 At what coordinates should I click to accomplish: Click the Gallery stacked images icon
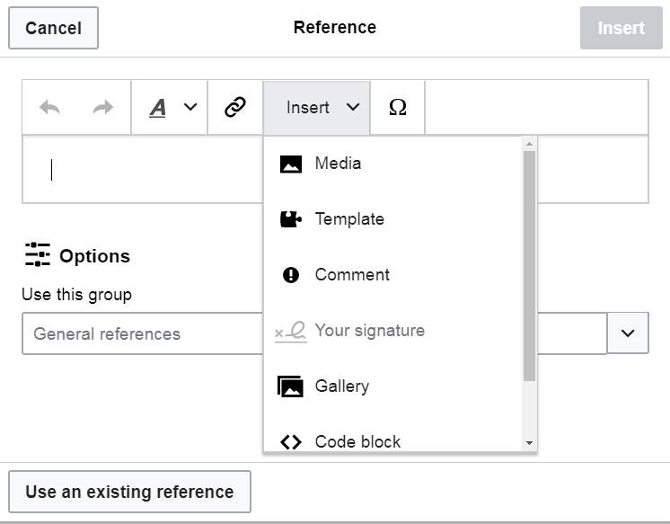291,386
